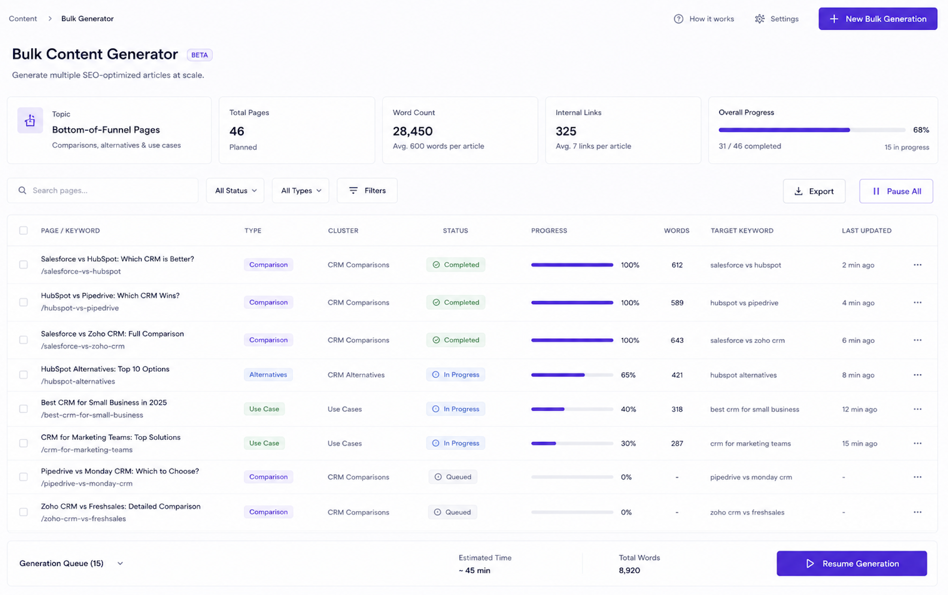Click the play icon in Resume Generation
The height and width of the screenshot is (595, 948).
point(810,564)
